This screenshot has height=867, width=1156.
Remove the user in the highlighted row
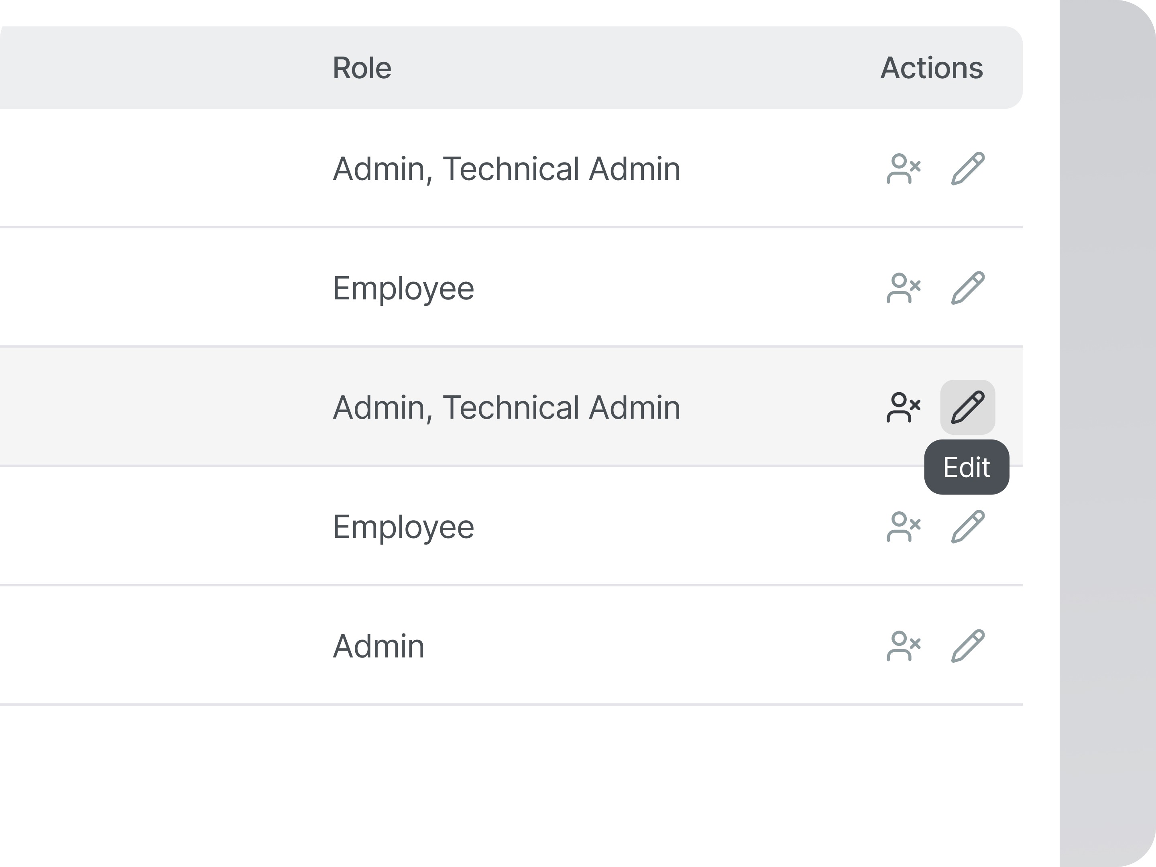coord(904,407)
